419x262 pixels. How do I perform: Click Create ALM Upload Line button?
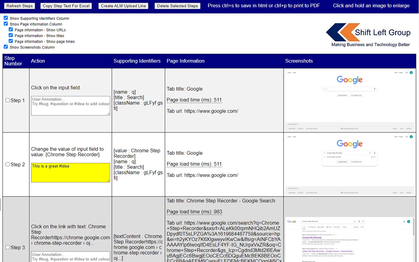(x=123, y=6)
